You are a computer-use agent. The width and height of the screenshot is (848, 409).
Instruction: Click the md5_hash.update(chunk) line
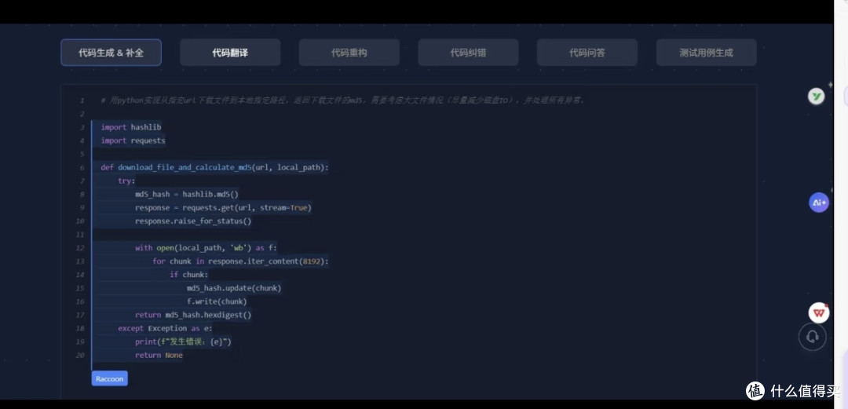point(234,288)
